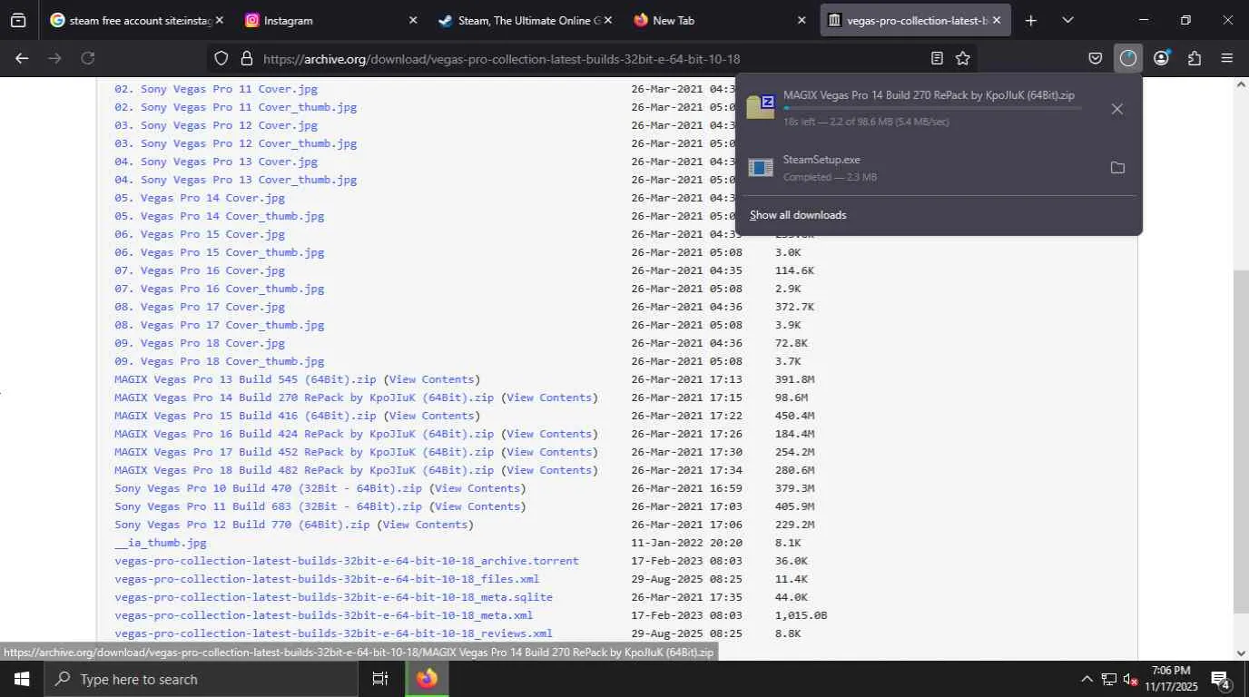This screenshot has height=697, width=1249.
Task: View Contents of MAGIX Vegas Pro 17 Build 452
Action: click(x=549, y=452)
